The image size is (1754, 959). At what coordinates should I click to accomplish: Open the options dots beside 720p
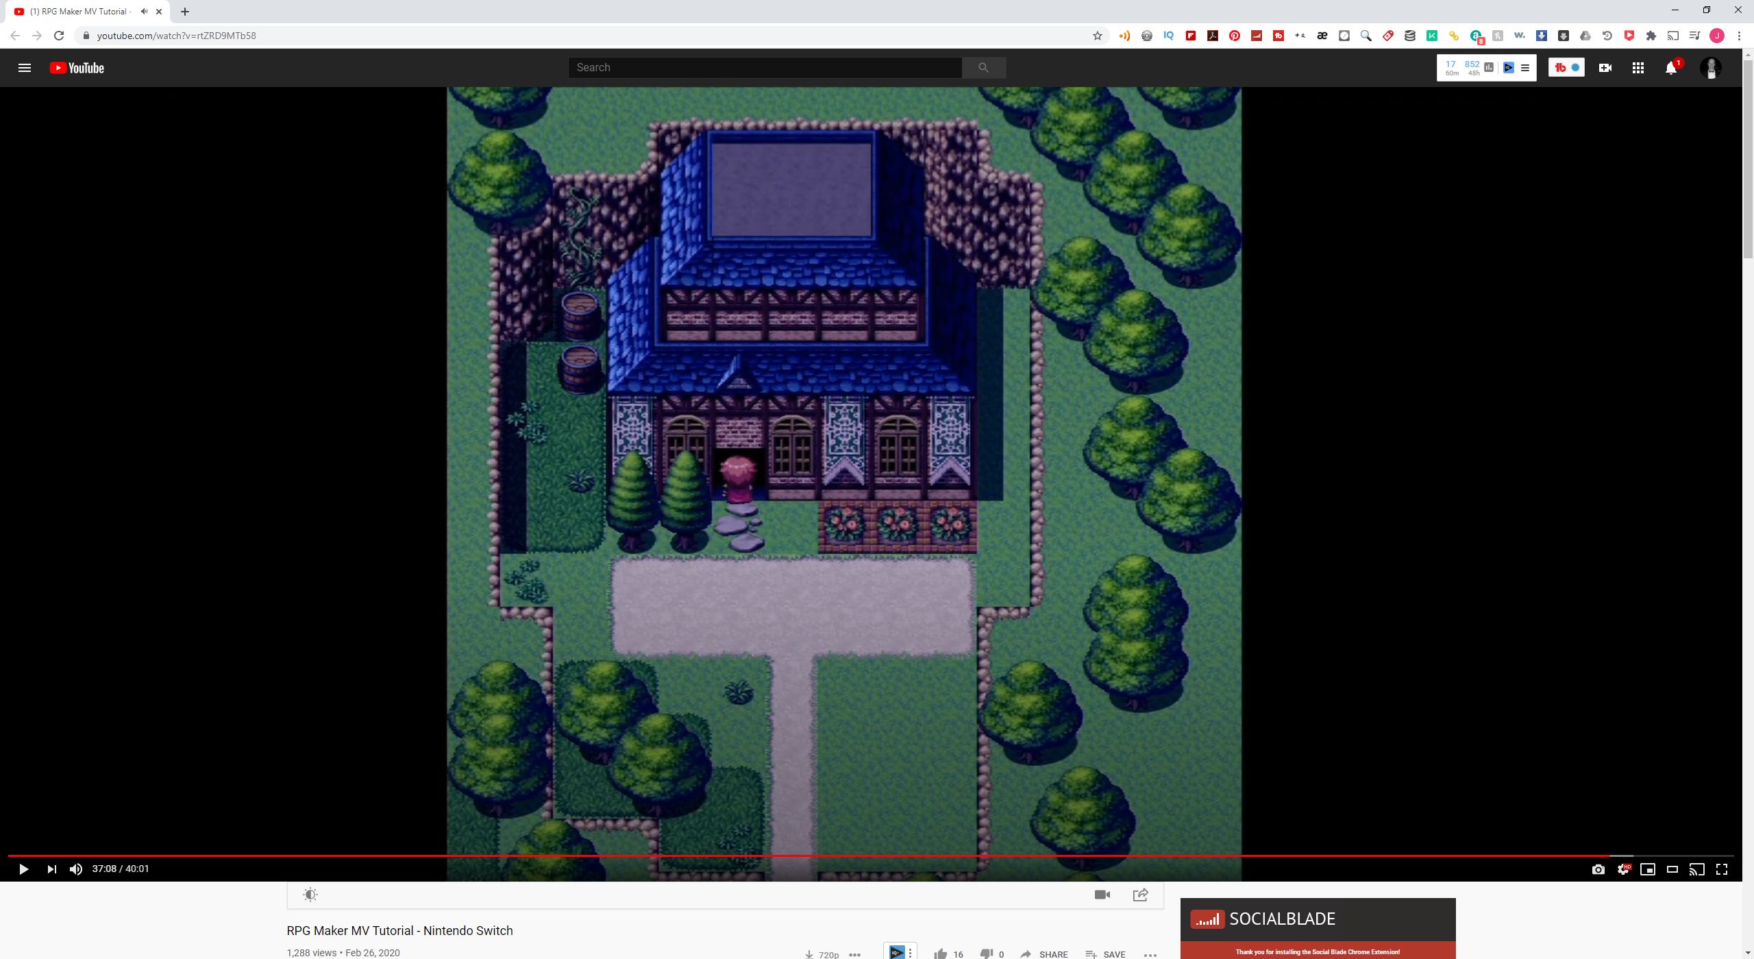coord(854,954)
